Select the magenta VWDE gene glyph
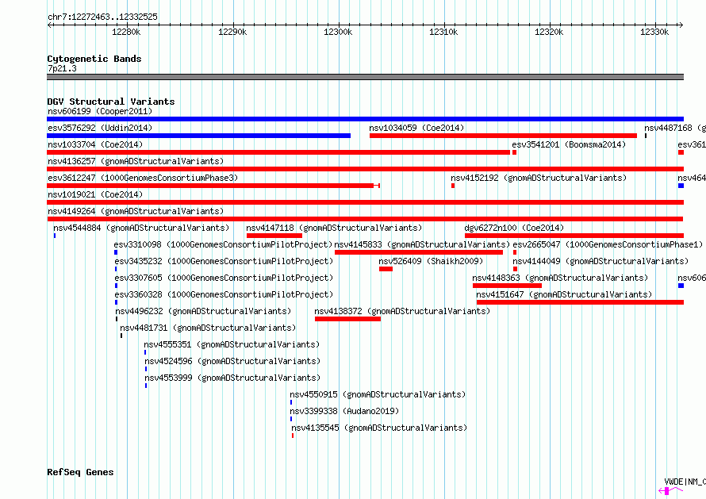 tap(670, 490)
